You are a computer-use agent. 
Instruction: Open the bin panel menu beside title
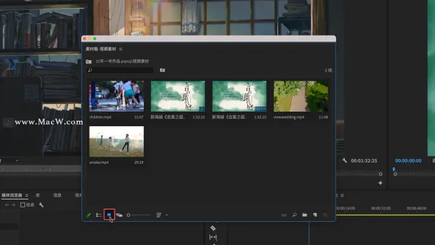tap(121, 50)
